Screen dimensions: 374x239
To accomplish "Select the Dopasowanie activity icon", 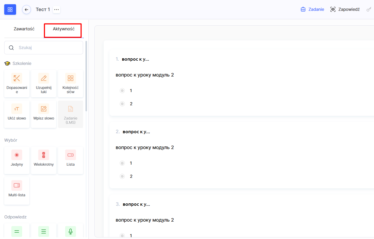I will pos(17,78).
